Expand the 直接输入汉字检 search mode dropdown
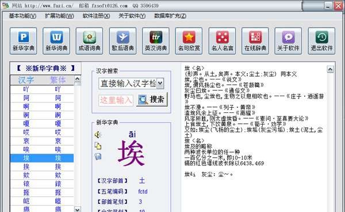The width and height of the screenshot is (345, 212). click(160, 84)
